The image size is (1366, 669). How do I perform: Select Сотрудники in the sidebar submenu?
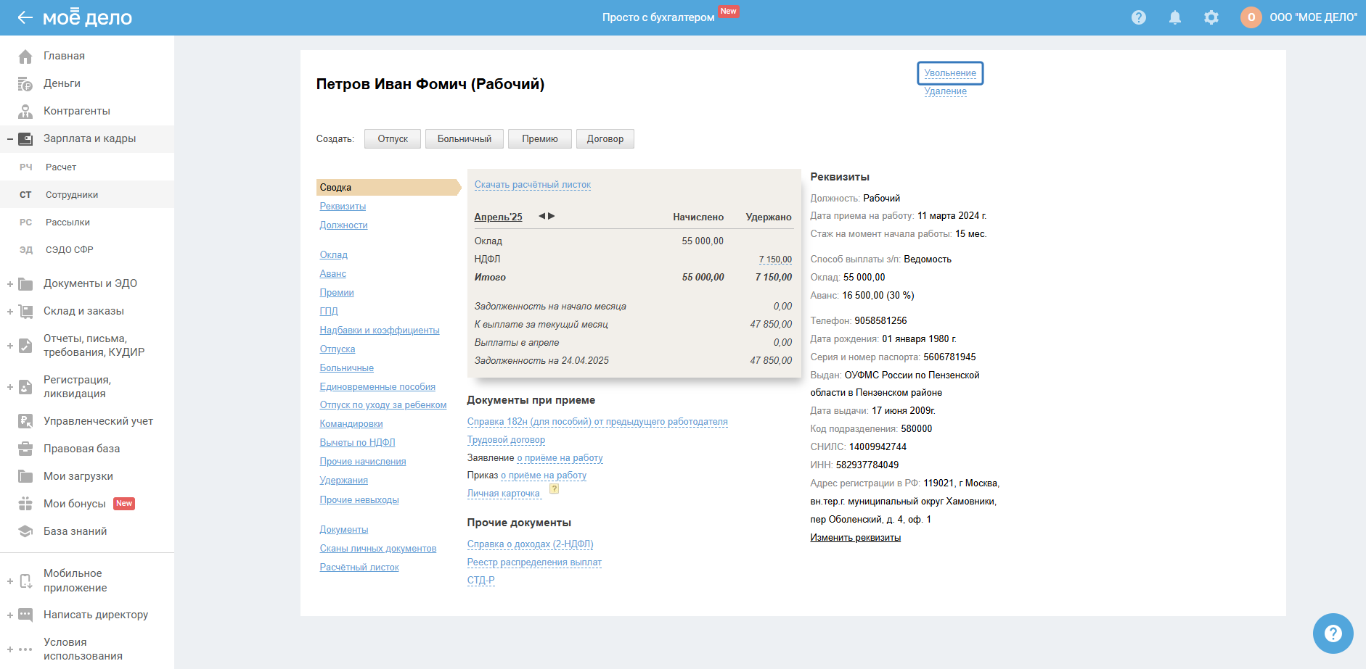[x=72, y=195]
